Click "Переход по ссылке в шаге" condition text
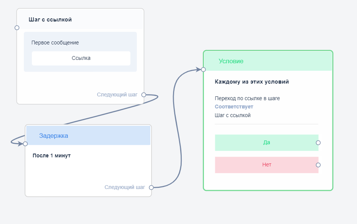The height and width of the screenshot is (224, 357). click(247, 99)
